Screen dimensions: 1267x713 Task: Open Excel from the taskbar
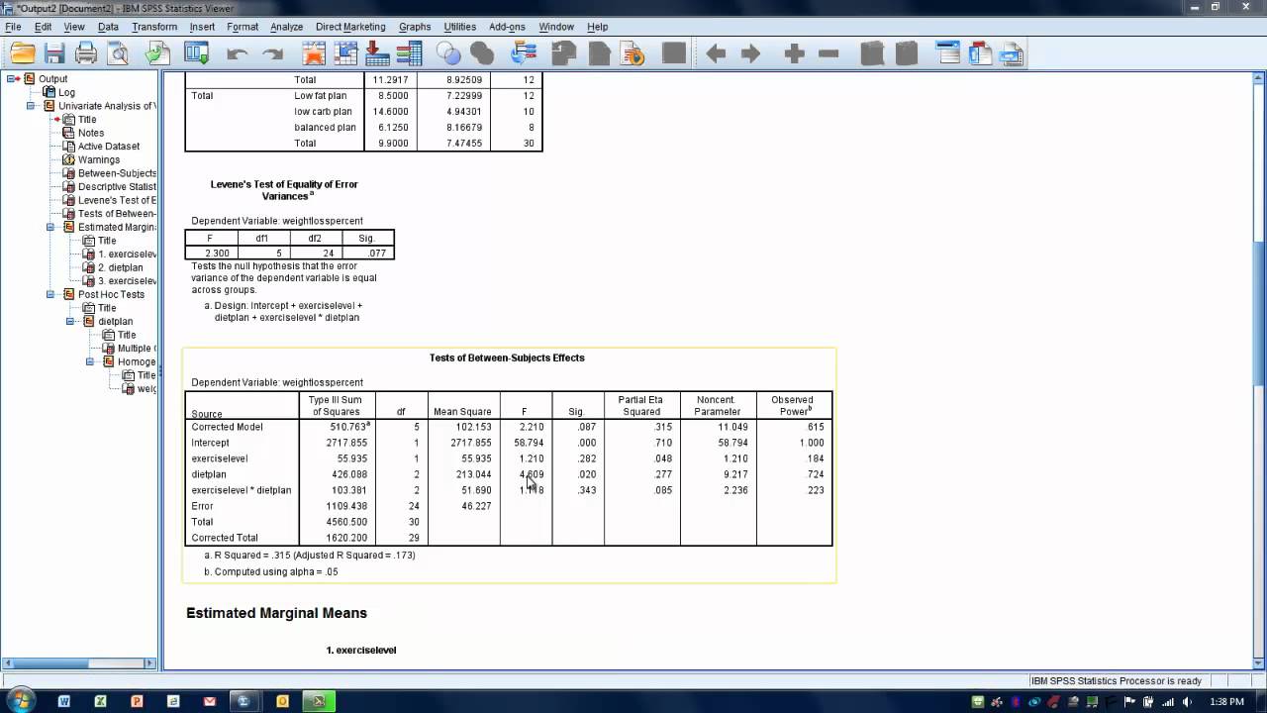click(x=100, y=701)
